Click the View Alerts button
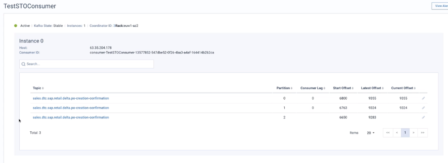Screen dimensions: 448x163 (440, 6)
